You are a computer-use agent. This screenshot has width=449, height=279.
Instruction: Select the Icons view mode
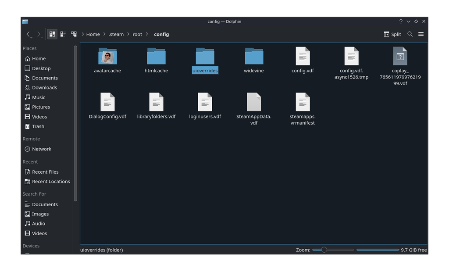52,34
